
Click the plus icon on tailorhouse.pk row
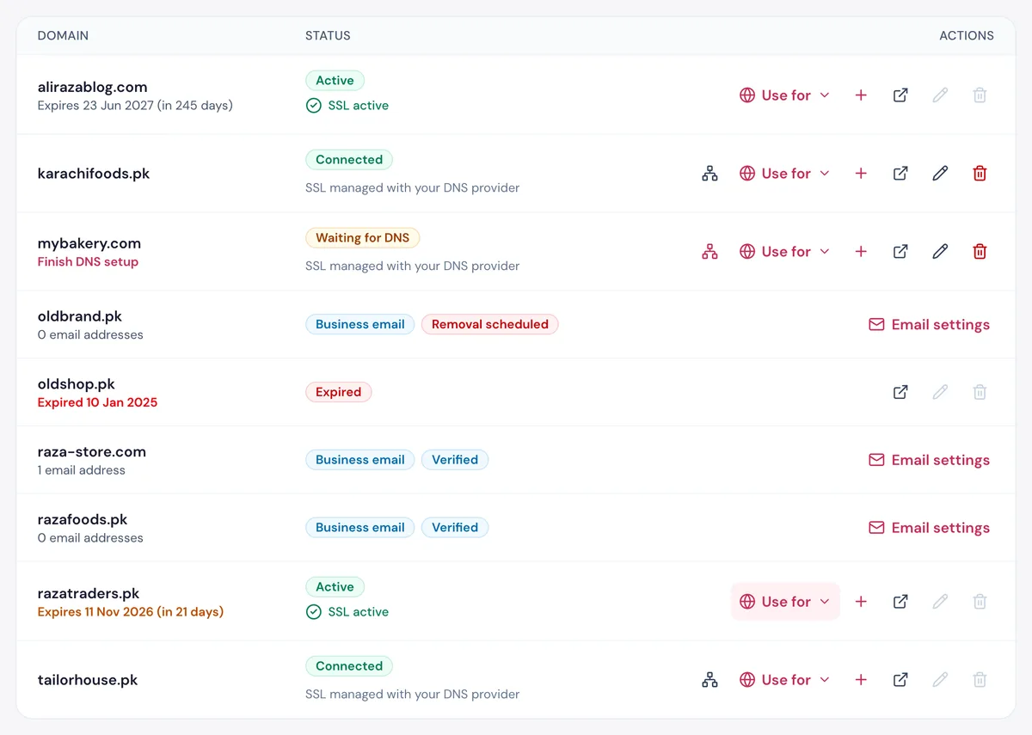pos(861,680)
